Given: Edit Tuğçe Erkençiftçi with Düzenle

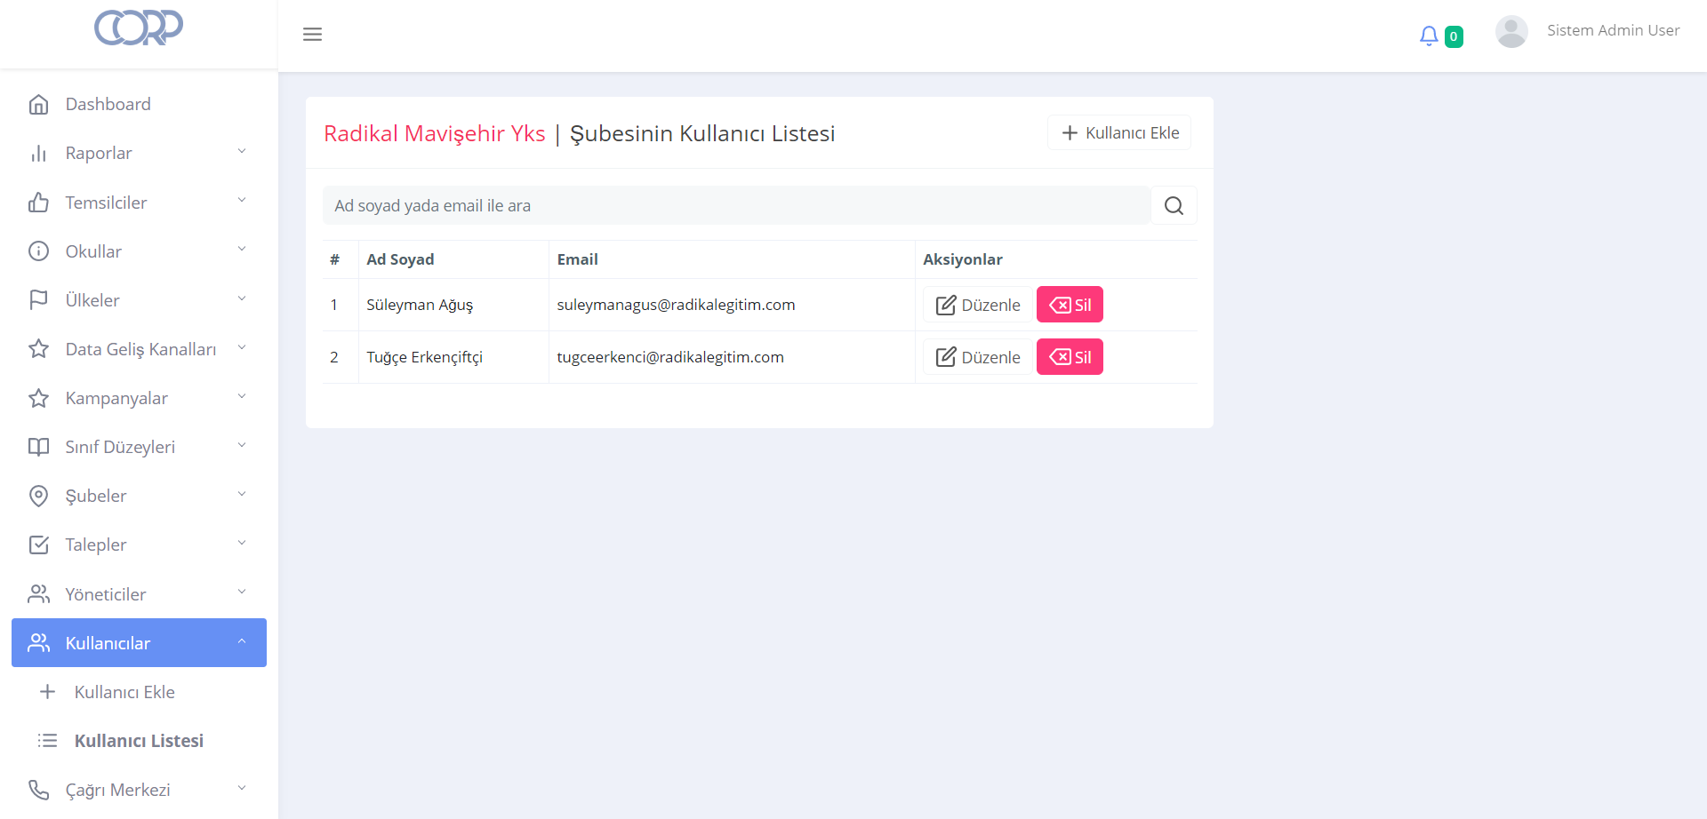Looking at the screenshot, I should click(x=977, y=357).
